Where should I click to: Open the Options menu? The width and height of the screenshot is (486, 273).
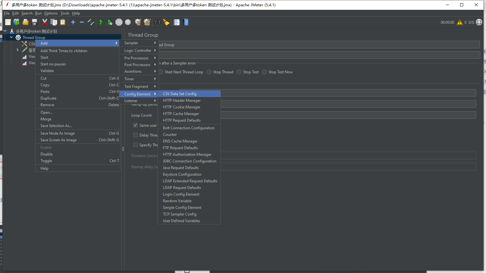pyautogui.click(x=51, y=13)
